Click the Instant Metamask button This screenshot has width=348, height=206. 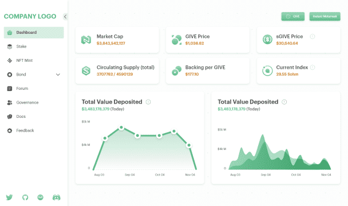[x=325, y=17]
